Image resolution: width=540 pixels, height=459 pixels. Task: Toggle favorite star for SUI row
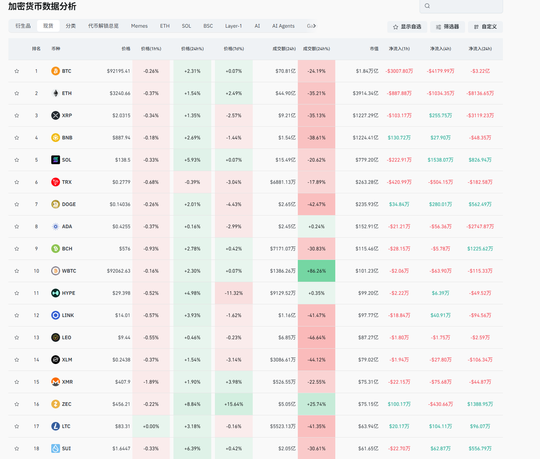(x=17, y=448)
